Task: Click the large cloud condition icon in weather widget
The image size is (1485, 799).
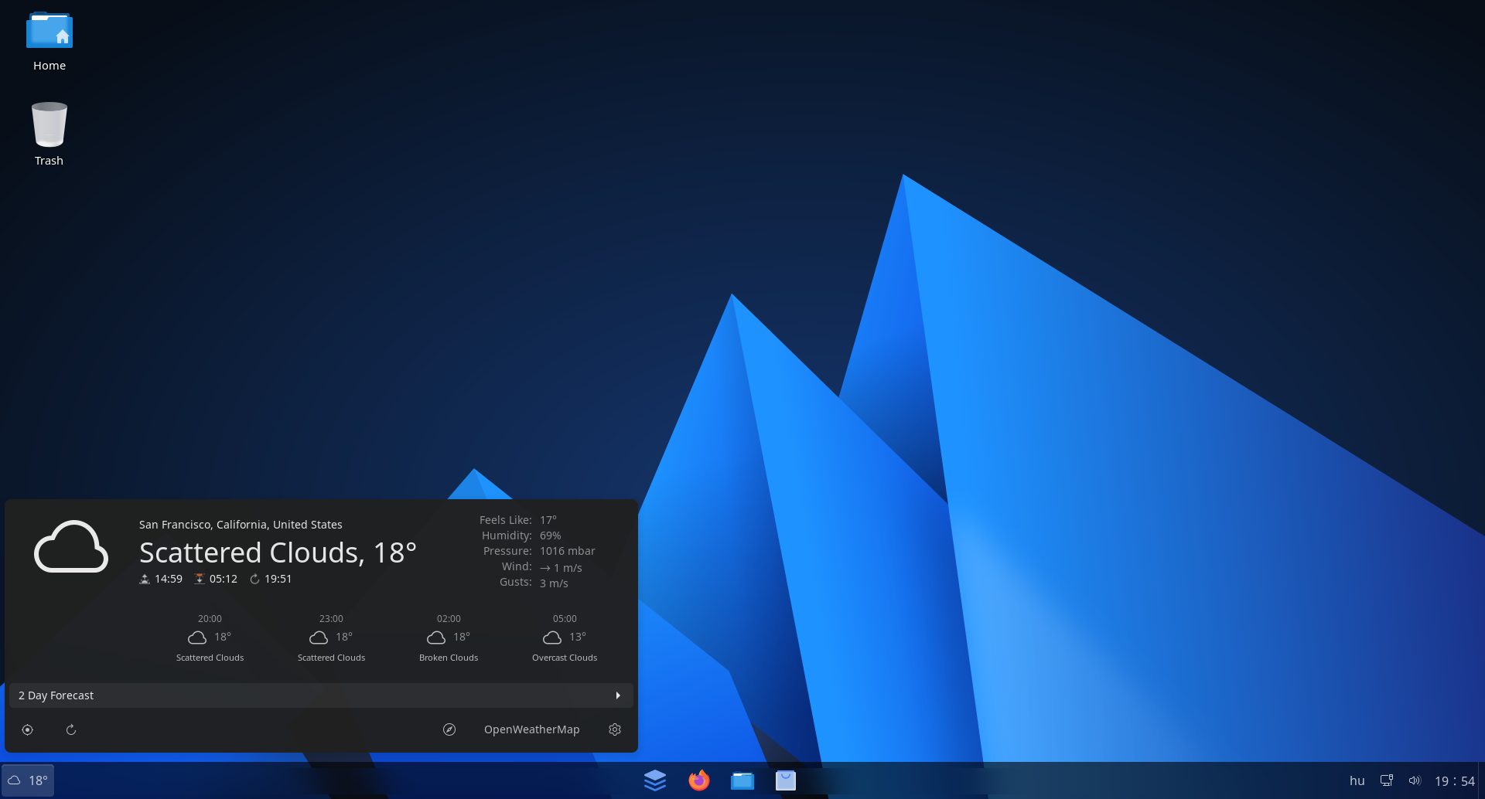Action: tap(71, 546)
